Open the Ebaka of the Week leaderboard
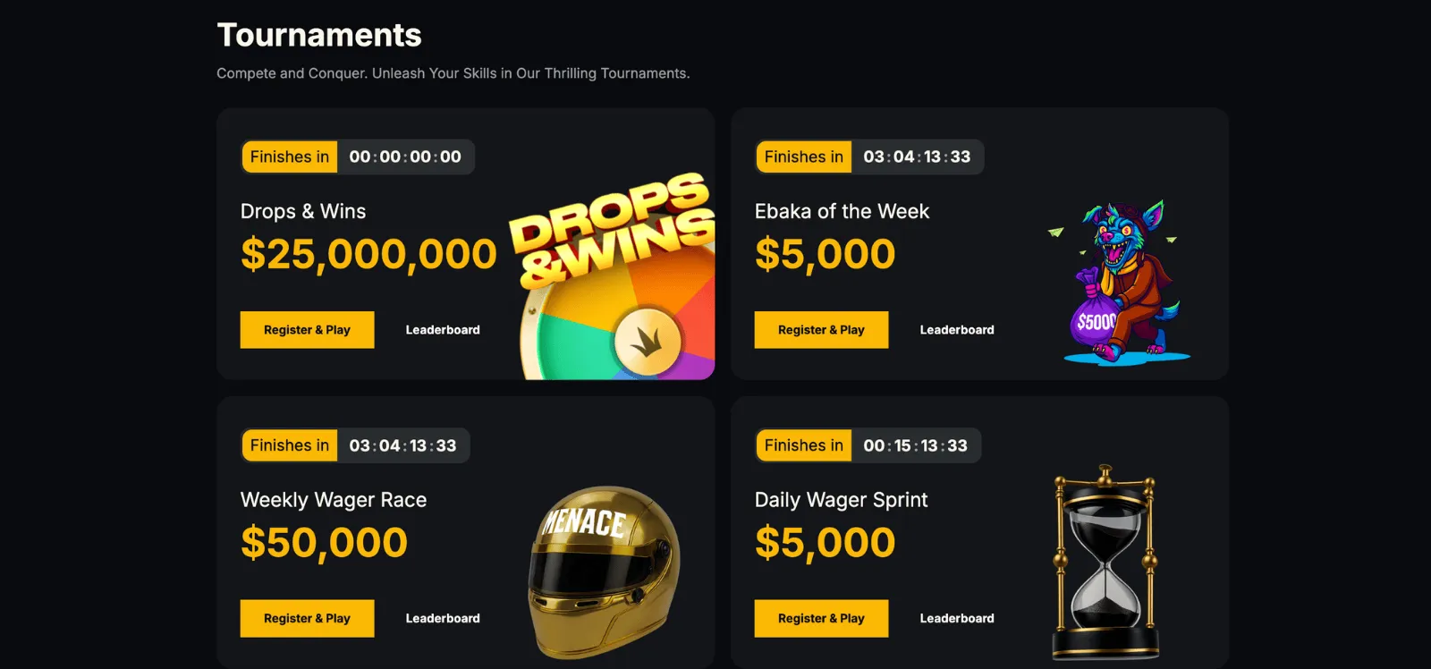Image resolution: width=1431 pixels, height=669 pixels. point(957,330)
